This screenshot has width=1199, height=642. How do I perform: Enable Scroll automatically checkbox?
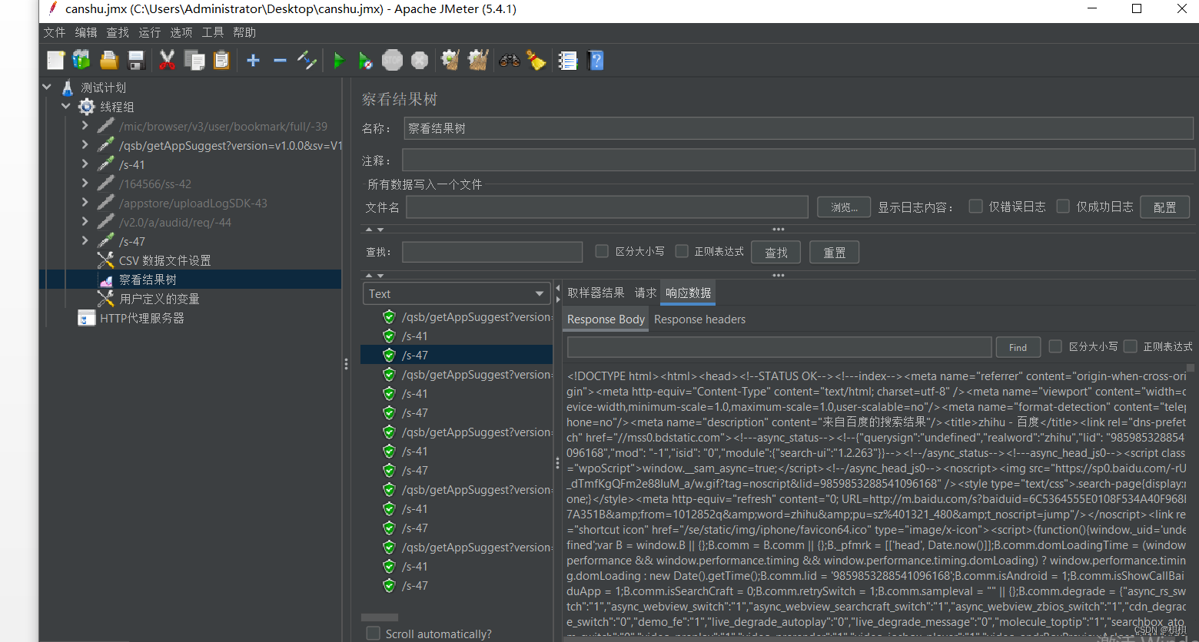[x=374, y=634]
